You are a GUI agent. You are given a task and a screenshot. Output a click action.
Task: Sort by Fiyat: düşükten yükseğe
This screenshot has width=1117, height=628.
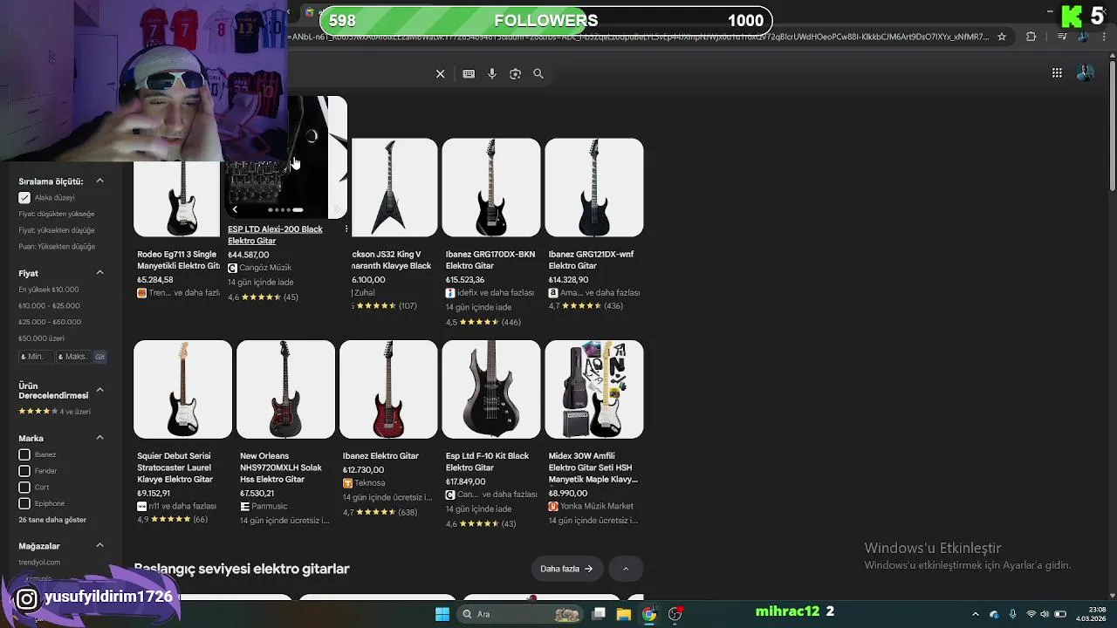56,214
